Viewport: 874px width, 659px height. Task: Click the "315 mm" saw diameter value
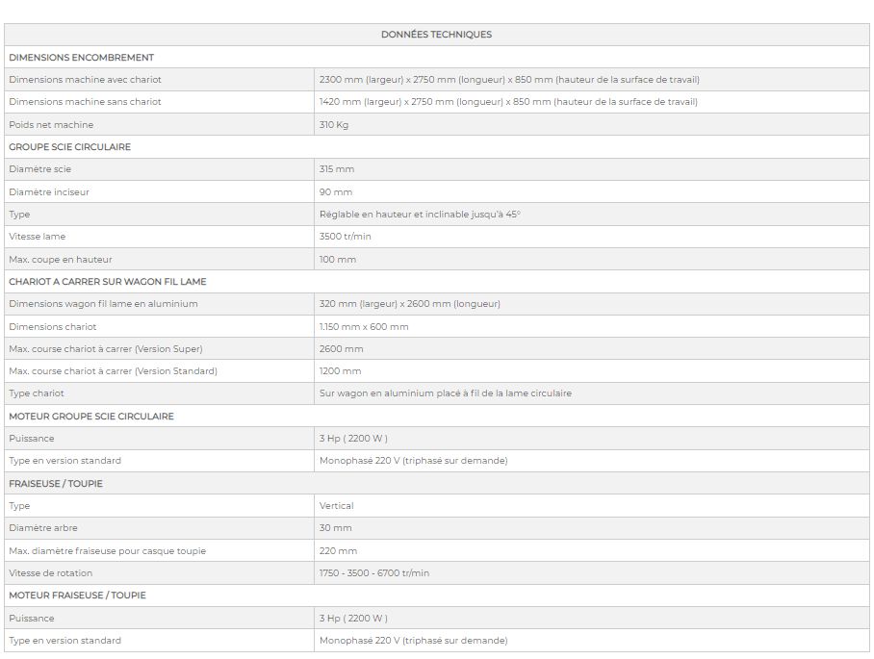pos(337,169)
